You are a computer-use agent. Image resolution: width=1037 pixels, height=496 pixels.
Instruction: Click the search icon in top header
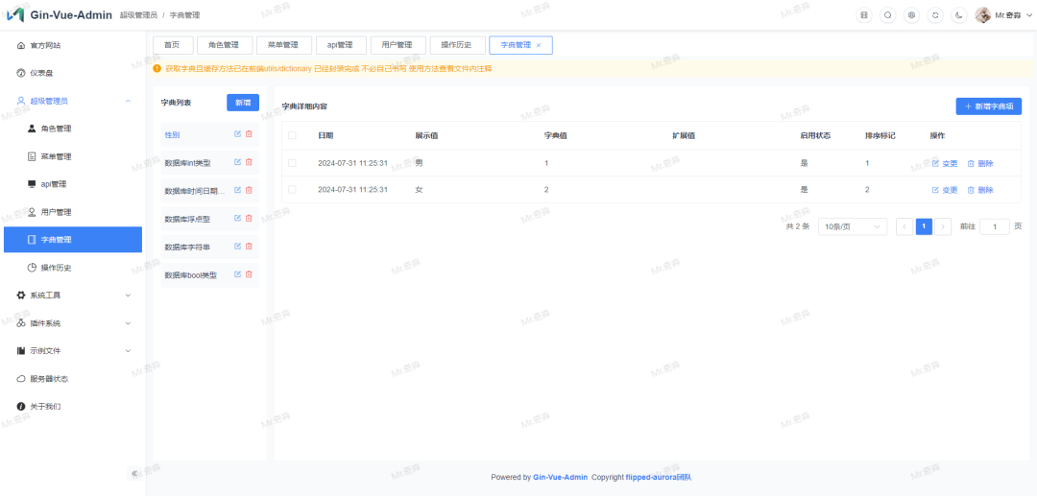(887, 15)
